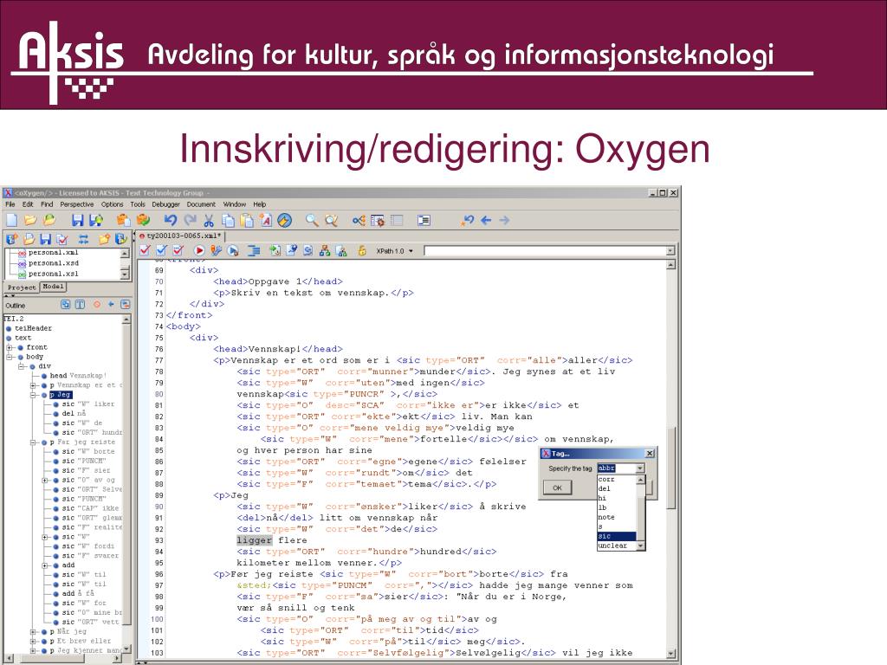This screenshot has width=887, height=665.
Task: Select the ty200103-0065.xml editor tab
Action: 180,236
